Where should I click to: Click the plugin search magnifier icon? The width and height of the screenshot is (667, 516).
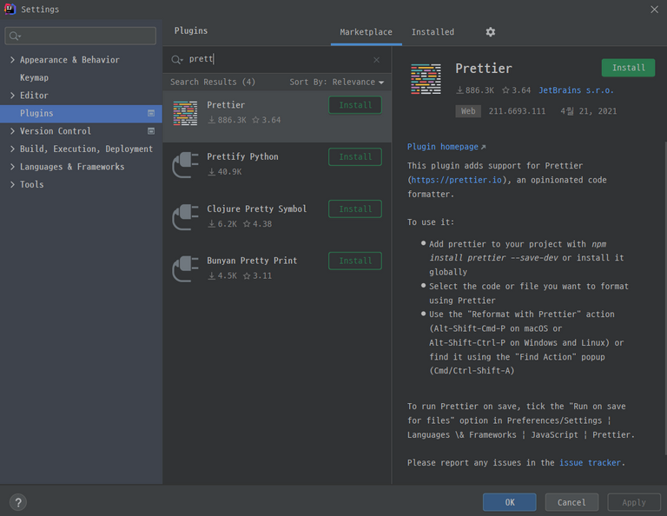(x=176, y=60)
